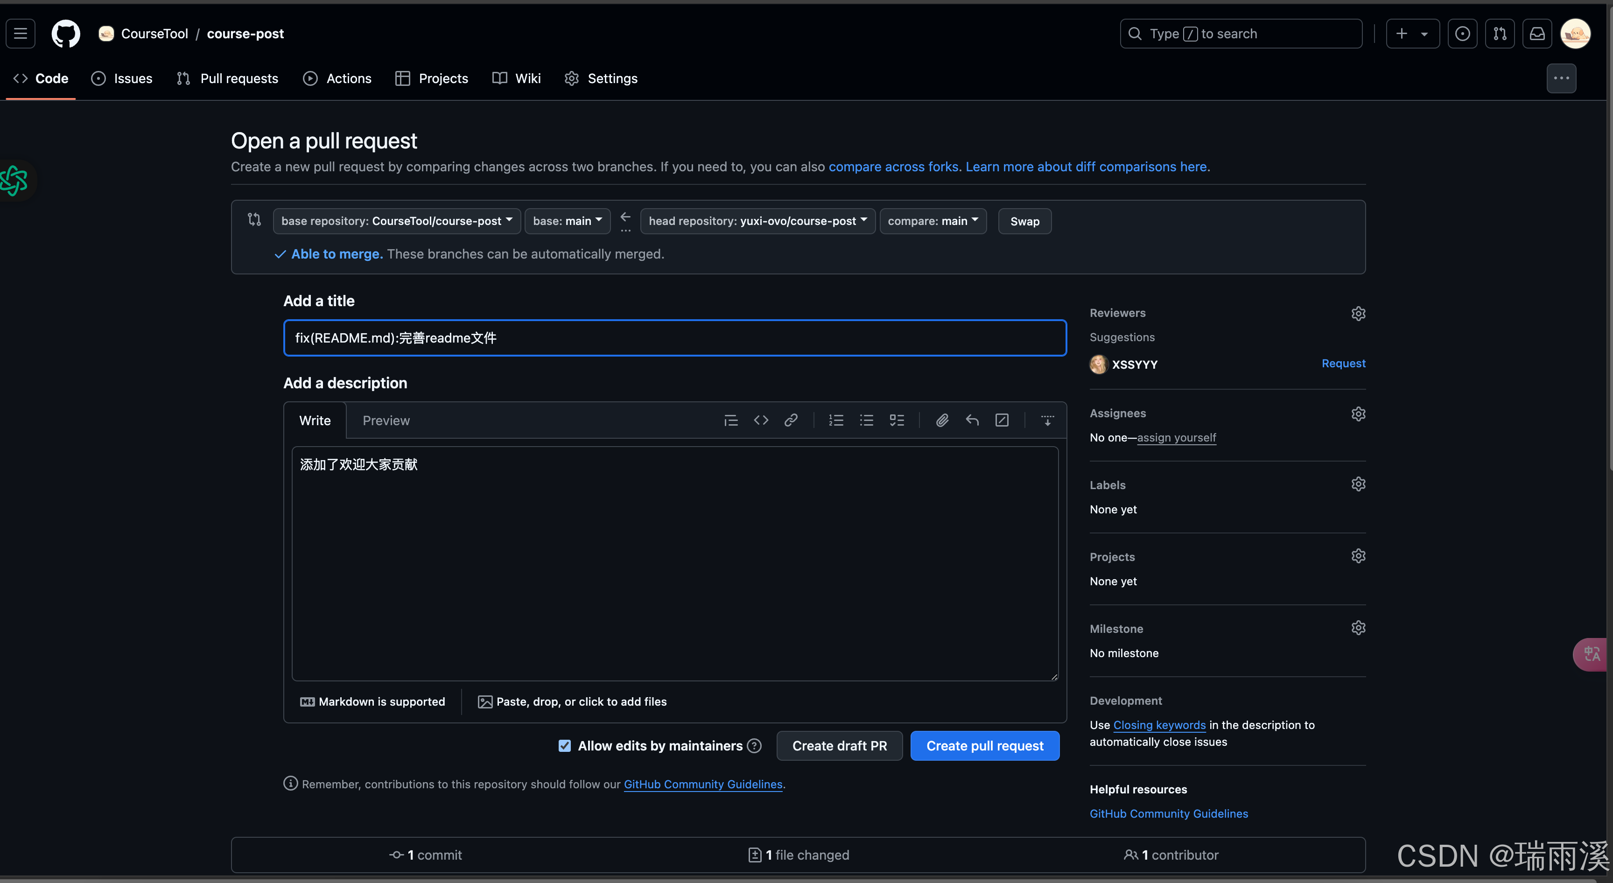Edit Reviewers with gear icon

click(1358, 313)
